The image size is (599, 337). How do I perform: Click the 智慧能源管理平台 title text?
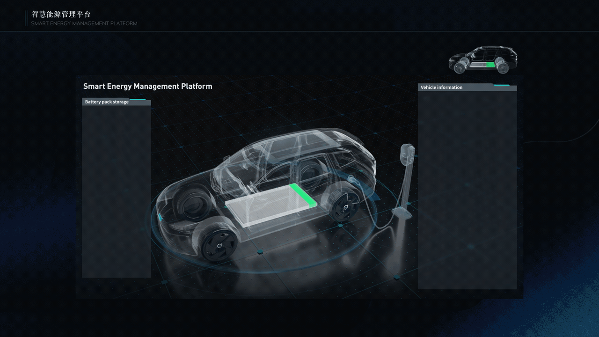(61, 15)
